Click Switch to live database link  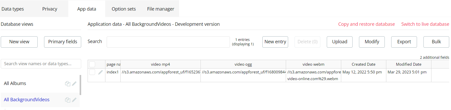click(425, 24)
